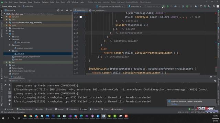Select the Console tab in Run panel
The image size is (220, 123).
click(14, 81)
